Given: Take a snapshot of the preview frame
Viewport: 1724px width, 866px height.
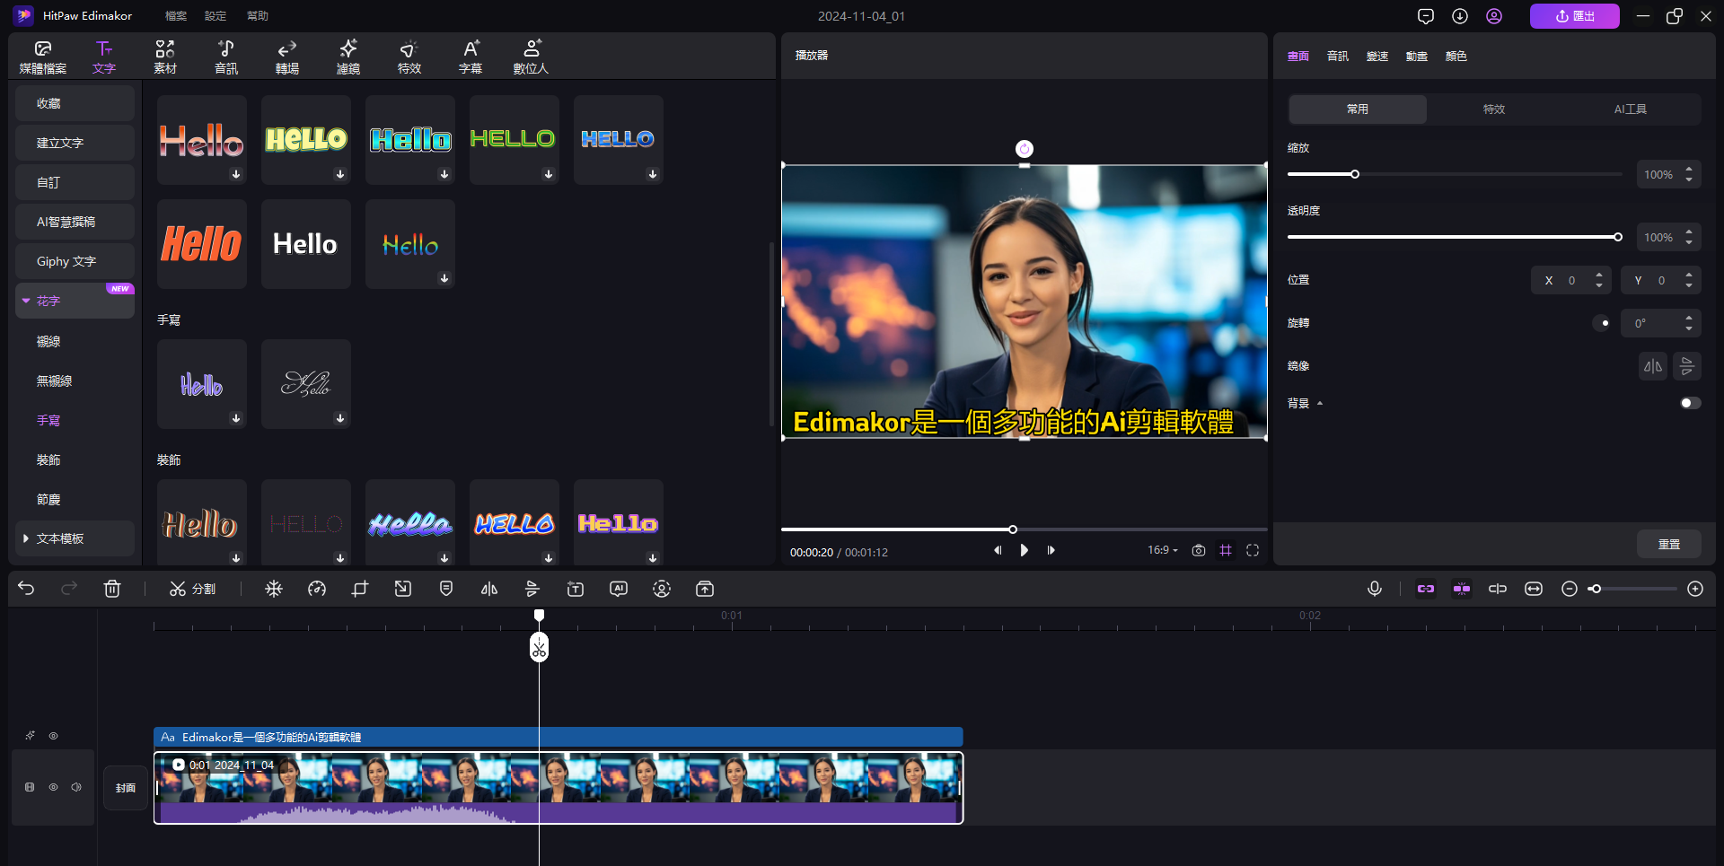Looking at the screenshot, I should [1199, 550].
